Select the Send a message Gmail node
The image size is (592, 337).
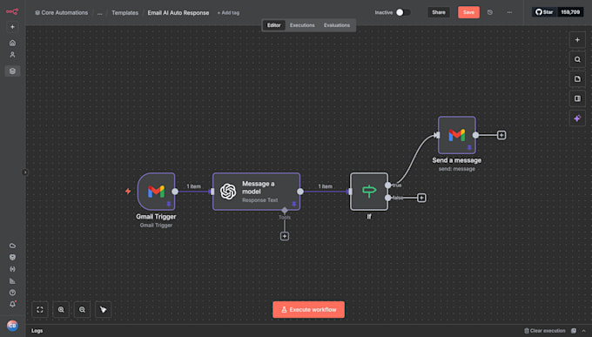pyautogui.click(x=457, y=135)
